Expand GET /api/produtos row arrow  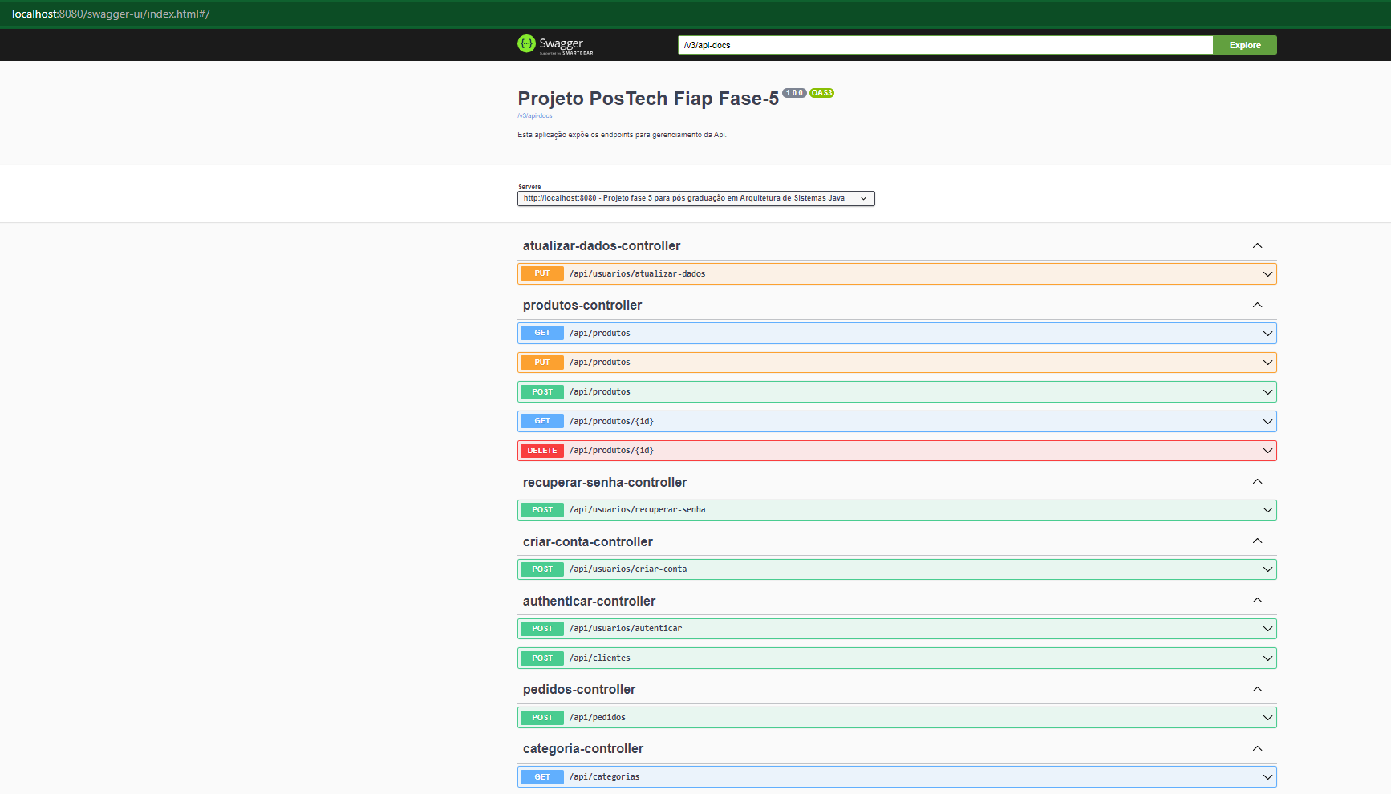[1267, 334]
